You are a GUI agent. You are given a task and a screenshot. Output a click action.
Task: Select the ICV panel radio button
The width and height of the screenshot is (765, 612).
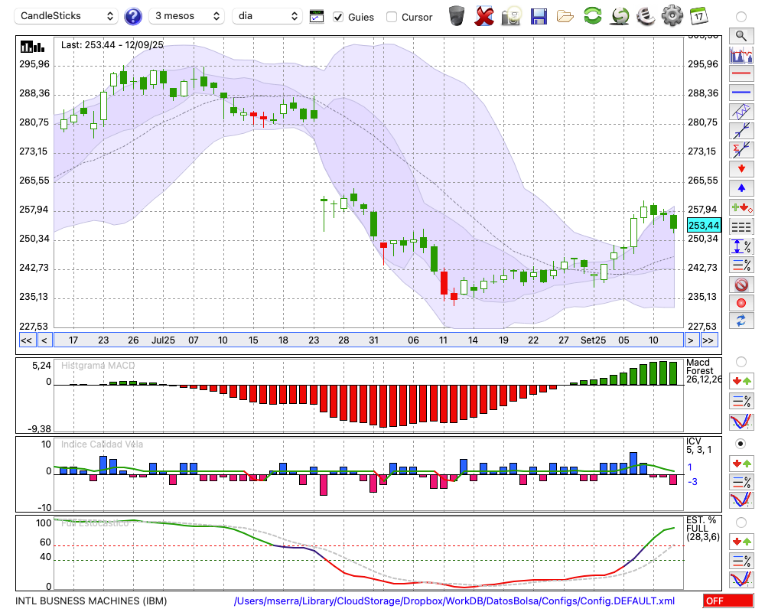tap(741, 444)
